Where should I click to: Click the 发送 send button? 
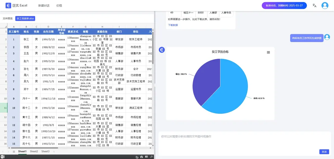(x=324, y=152)
